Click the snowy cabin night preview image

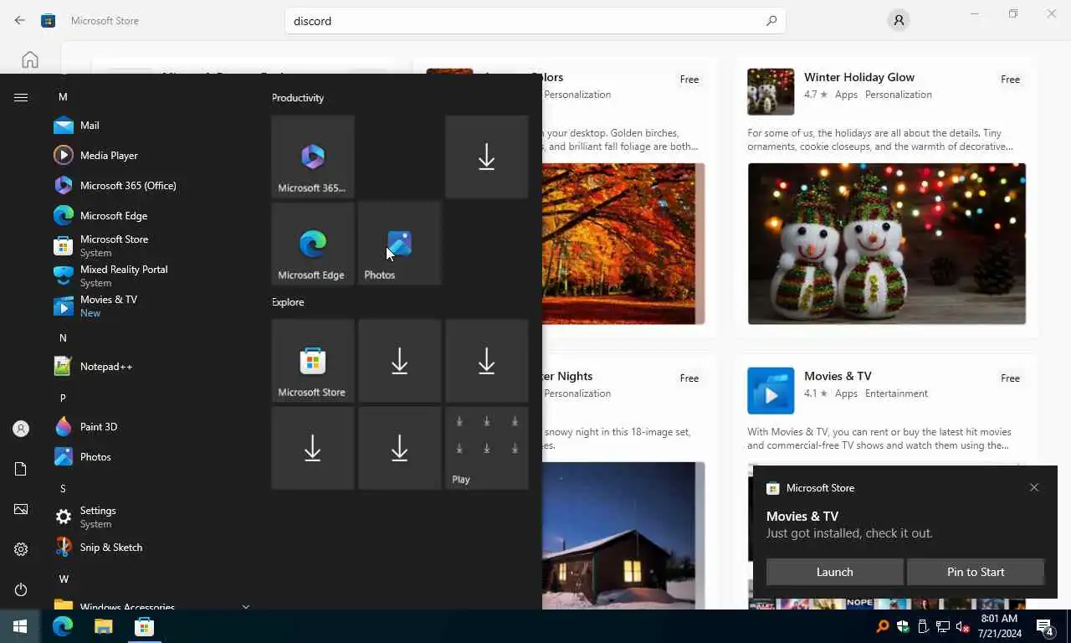(623, 536)
